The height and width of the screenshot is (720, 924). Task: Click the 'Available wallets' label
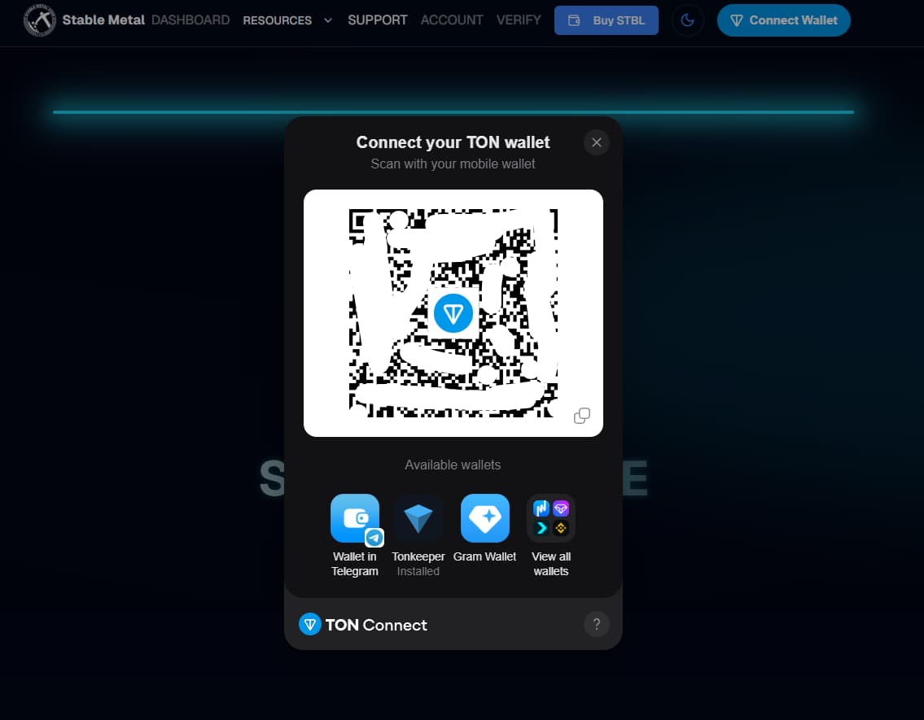(453, 465)
